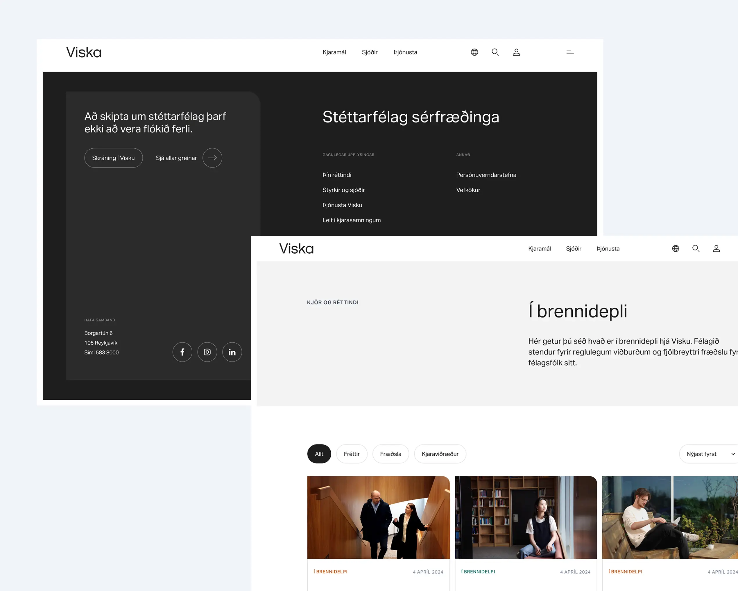The height and width of the screenshot is (591, 738).
Task: Click the arrow circle beside Sjá allar greinar
Action: click(212, 158)
